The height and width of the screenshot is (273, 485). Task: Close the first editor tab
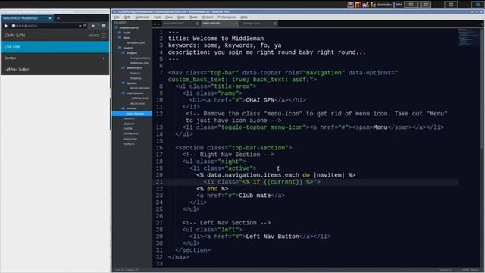coord(197,24)
